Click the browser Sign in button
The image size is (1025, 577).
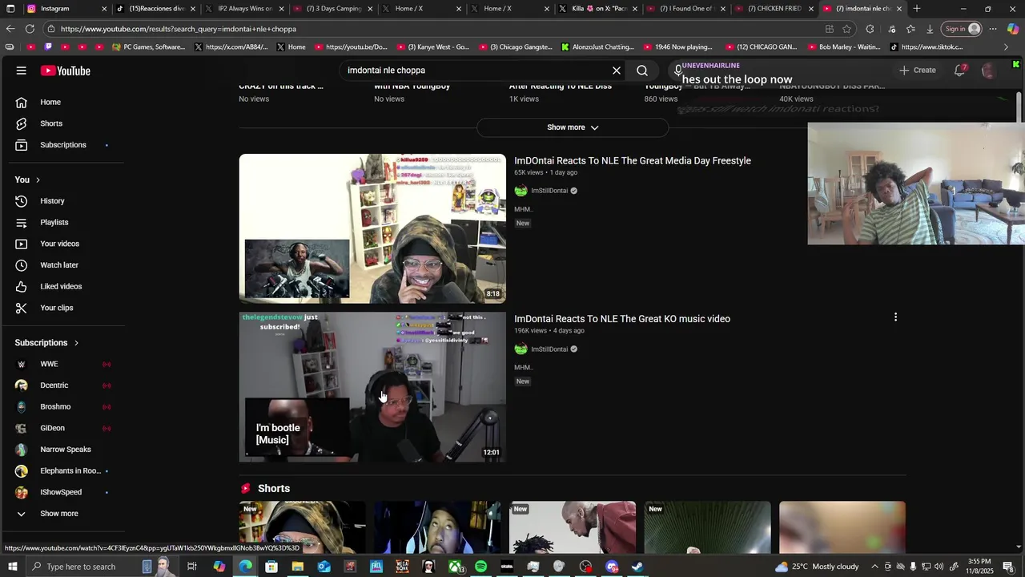tap(963, 29)
